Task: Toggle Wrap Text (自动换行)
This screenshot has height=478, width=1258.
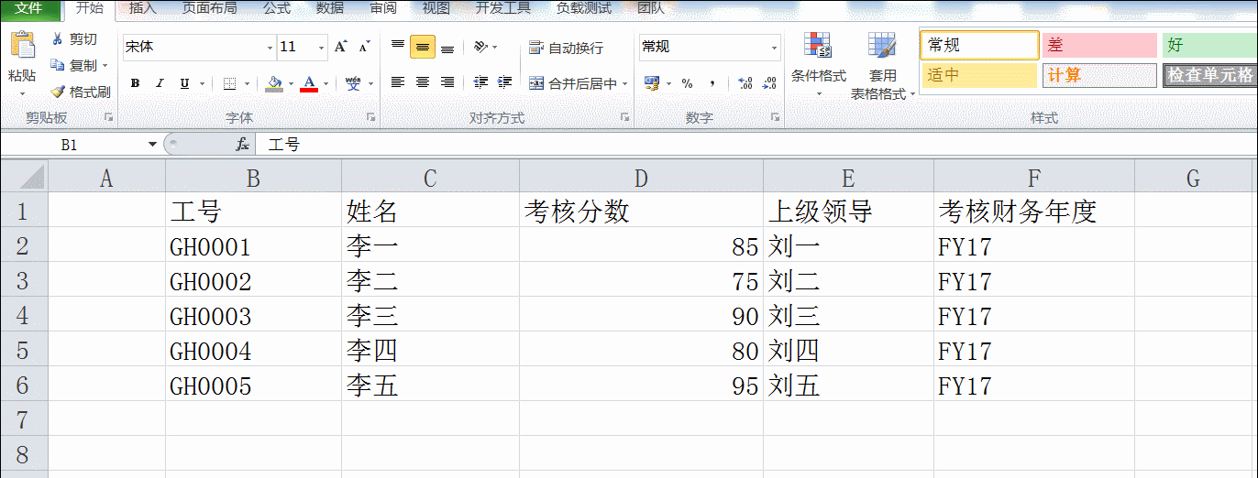Action: (x=566, y=48)
